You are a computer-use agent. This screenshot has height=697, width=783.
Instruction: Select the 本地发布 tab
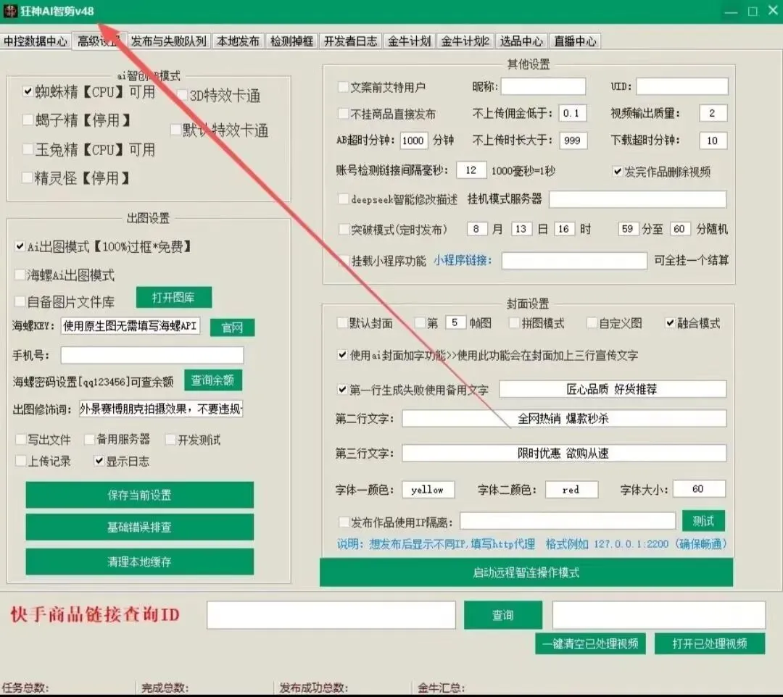[x=238, y=41]
